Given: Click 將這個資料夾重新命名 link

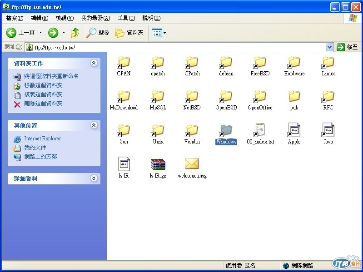Looking at the screenshot, I should coord(51,76).
